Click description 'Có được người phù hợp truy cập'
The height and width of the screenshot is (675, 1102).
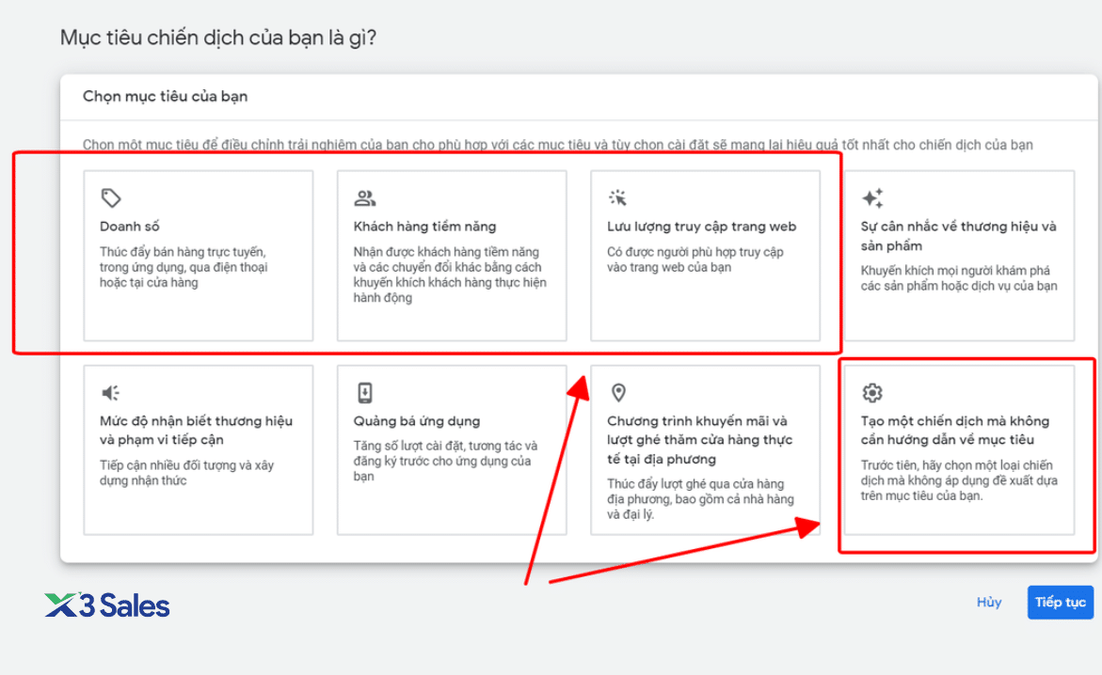(x=695, y=259)
